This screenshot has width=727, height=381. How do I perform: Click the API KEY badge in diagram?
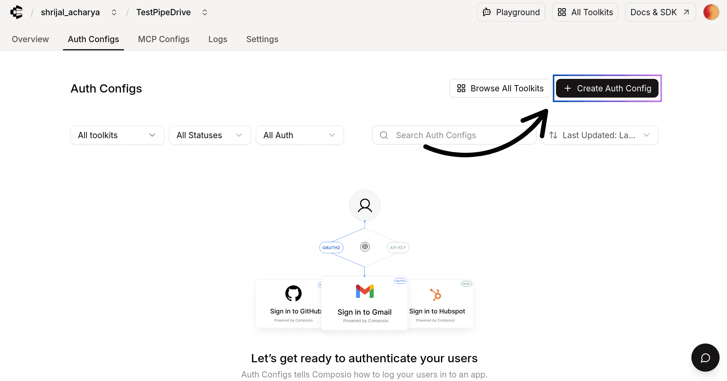[x=398, y=247]
